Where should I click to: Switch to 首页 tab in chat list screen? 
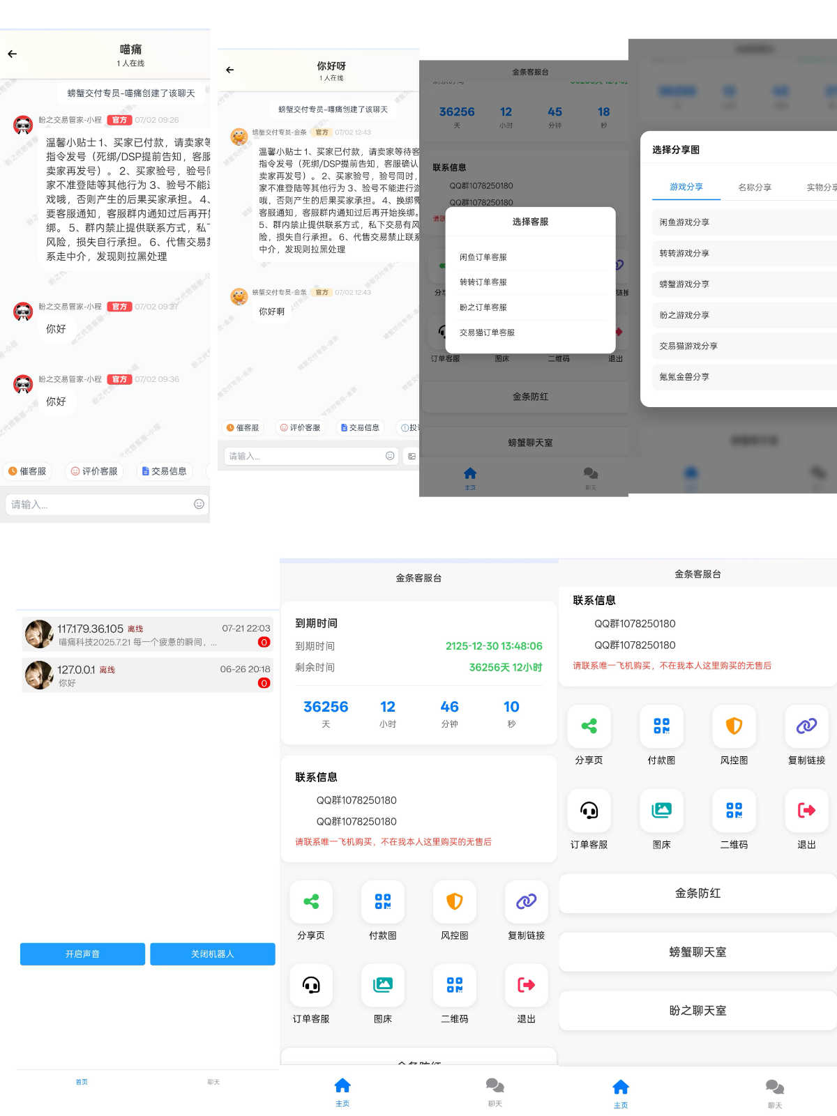coord(82,1082)
